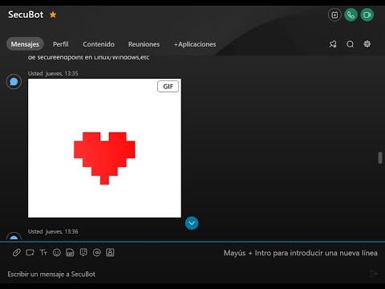Viewport: 385px width, 289px height.
Task: Click the send message arrow
Action: (x=373, y=274)
